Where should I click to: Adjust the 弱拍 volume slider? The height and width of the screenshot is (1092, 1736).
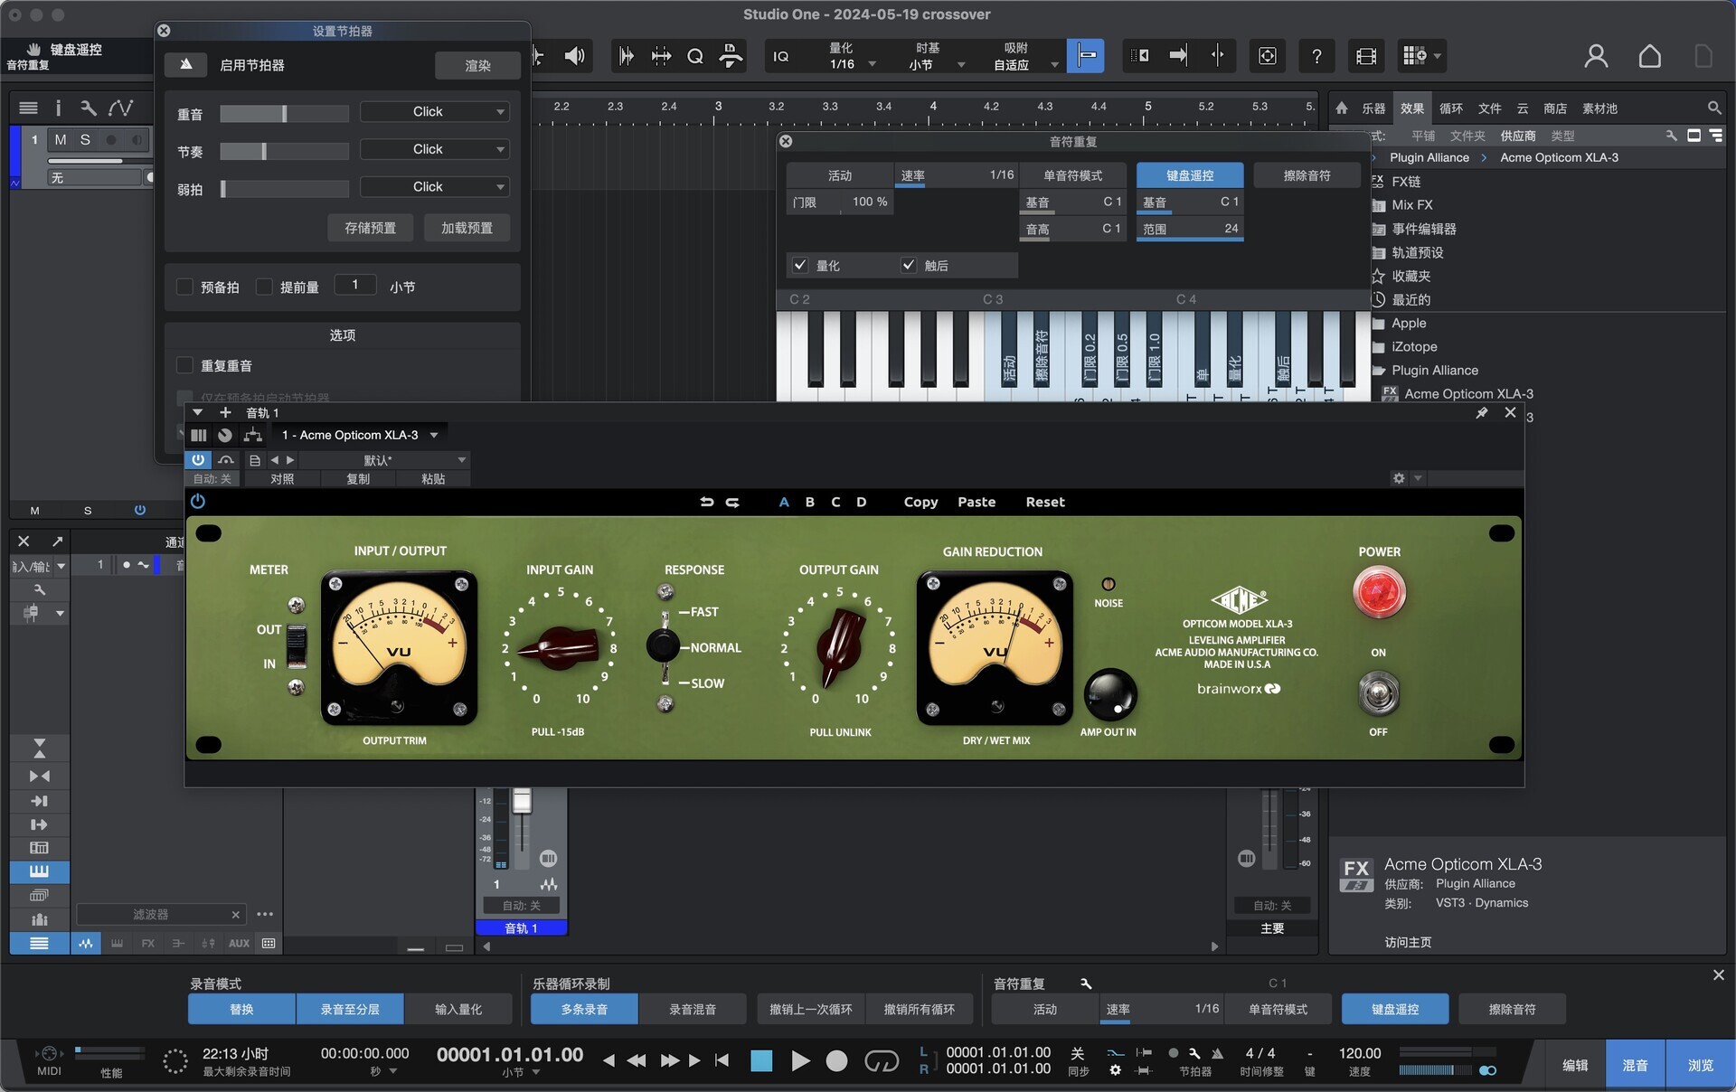click(x=284, y=189)
